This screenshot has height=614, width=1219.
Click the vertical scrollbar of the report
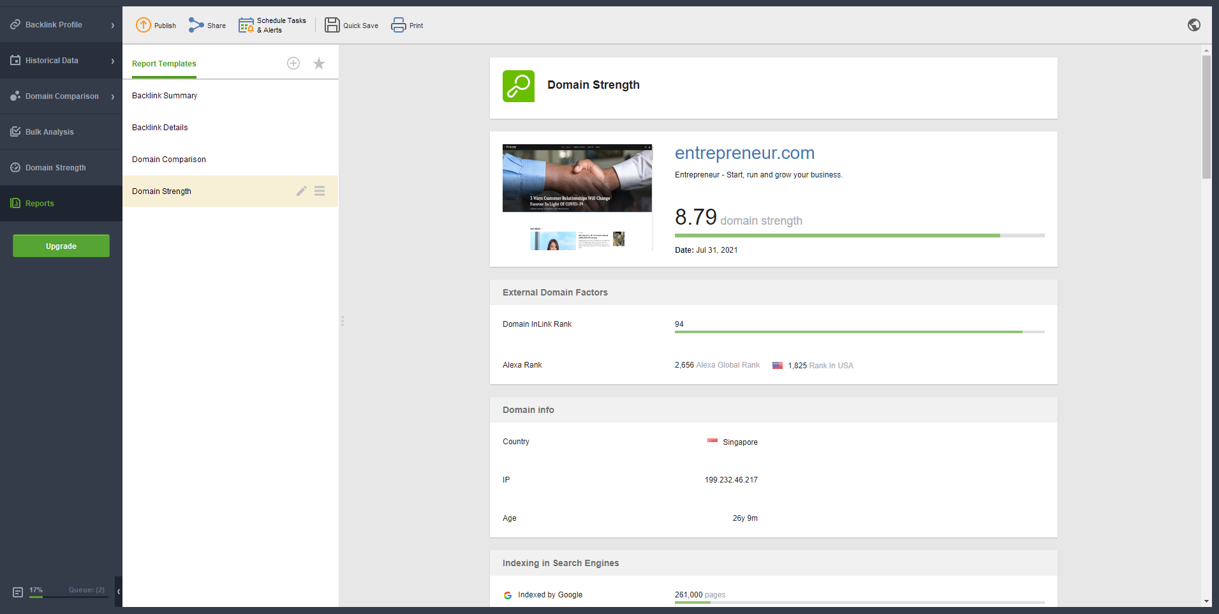pos(1206,117)
